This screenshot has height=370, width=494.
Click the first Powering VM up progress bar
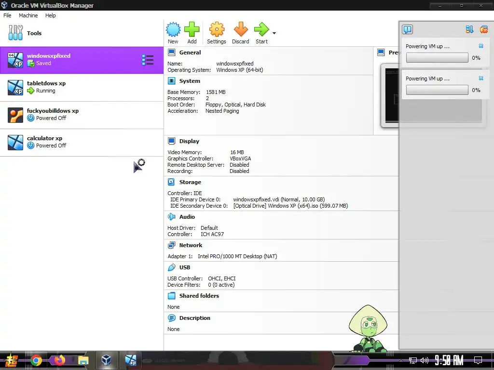[437, 58]
